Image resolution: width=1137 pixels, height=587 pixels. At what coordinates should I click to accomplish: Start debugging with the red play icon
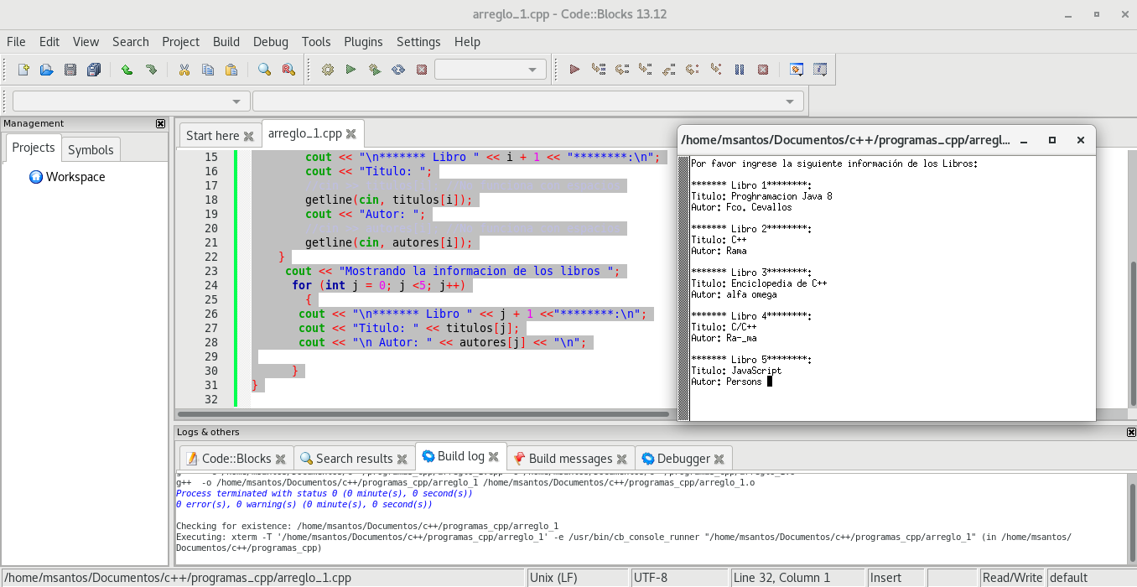pos(574,70)
